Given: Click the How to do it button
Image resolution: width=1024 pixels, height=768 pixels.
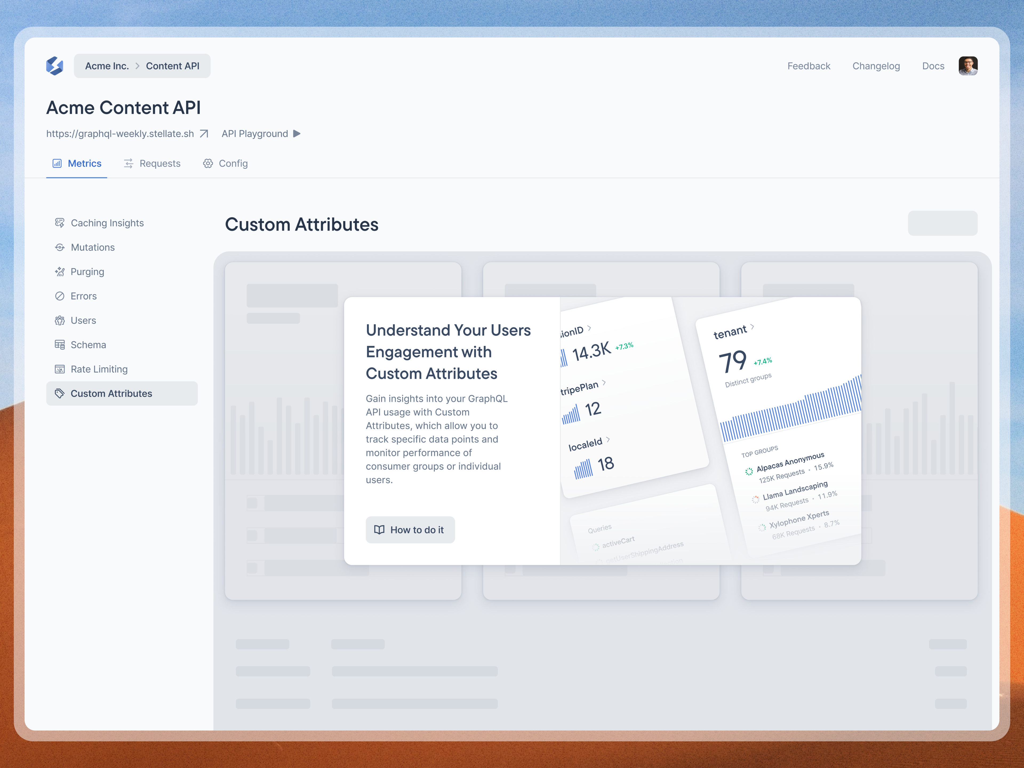Looking at the screenshot, I should (x=410, y=530).
